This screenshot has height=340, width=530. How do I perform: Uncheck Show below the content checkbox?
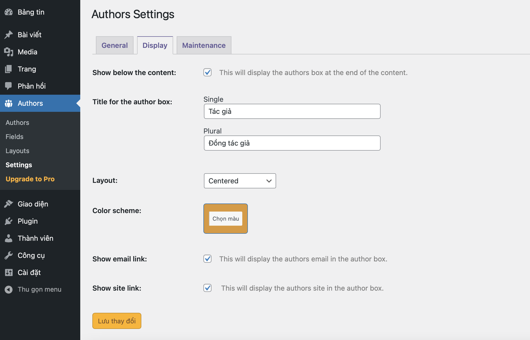coord(207,73)
